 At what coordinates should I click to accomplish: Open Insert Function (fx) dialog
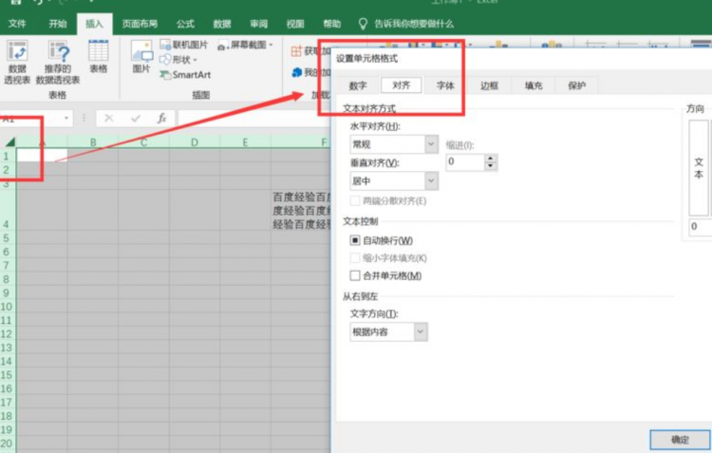tap(161, 119)
